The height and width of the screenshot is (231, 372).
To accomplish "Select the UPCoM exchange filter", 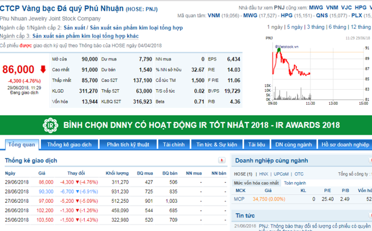I will click(281, 174).
